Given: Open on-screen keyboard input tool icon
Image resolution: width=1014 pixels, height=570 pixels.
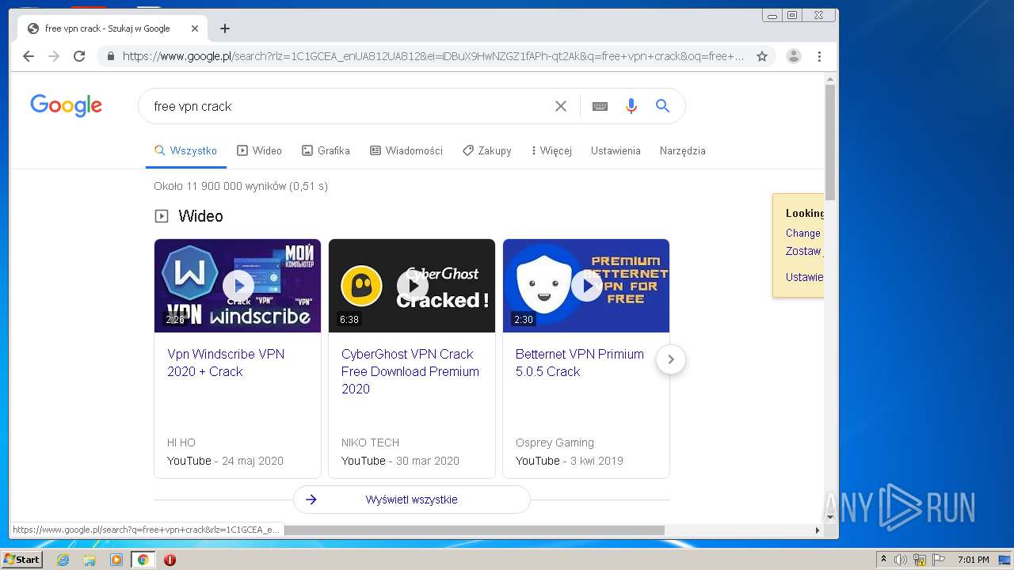Looking at the screenshot, I should click(600, 106).
